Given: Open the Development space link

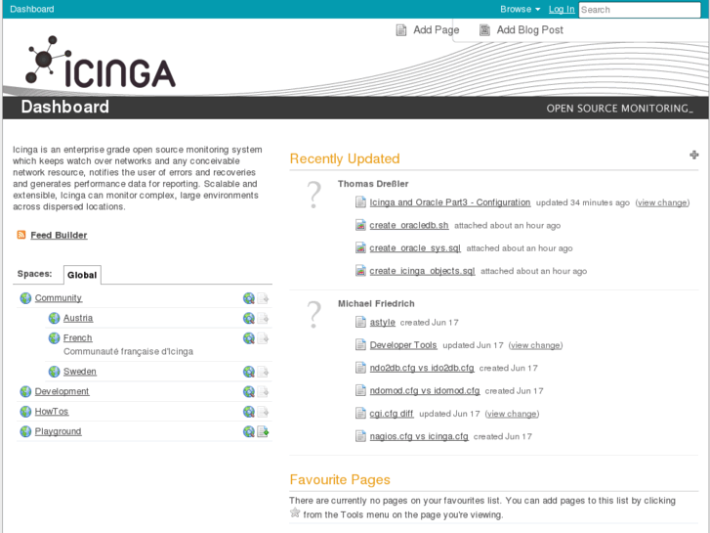Looking at the screenshot, I should click(63, 391).
